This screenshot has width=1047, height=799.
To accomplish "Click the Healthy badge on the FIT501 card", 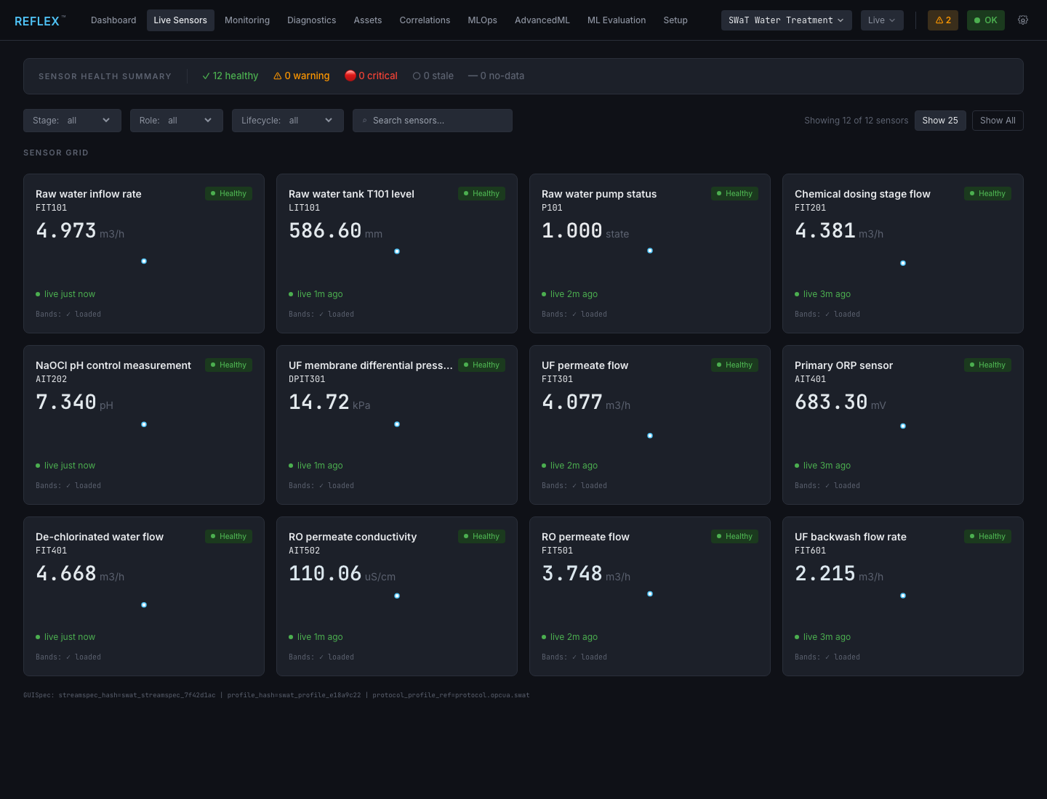I will point(734,536).
